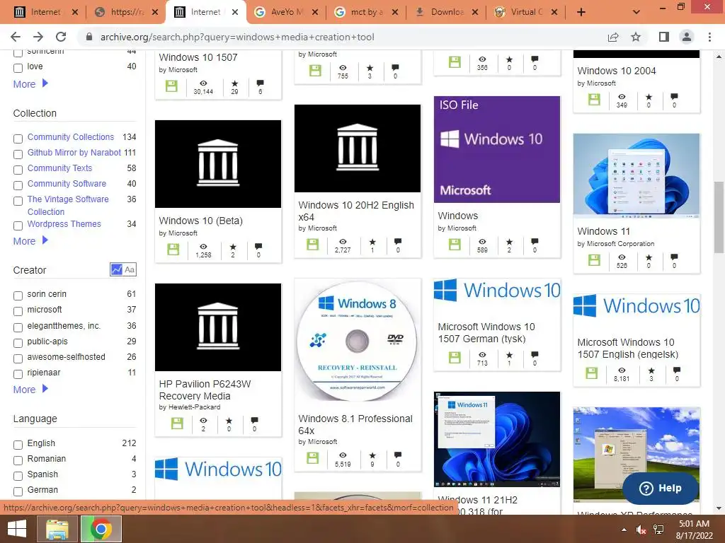Click muted volume icon in system tray
This screenshot has width=725, height=543.
641,530
